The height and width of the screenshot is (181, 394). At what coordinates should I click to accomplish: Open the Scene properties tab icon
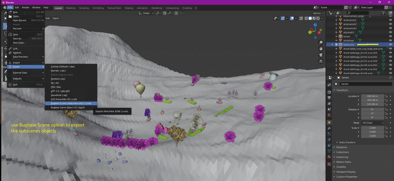pyautogui.click(x=329, y=109)
